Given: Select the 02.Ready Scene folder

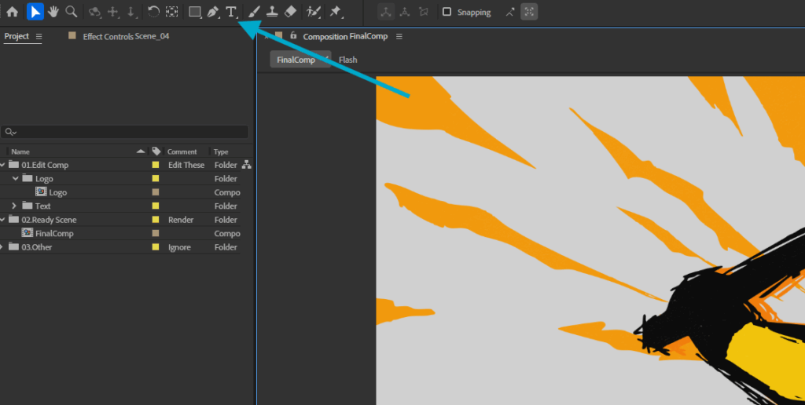Looking at the screenshot, I should coord(49,220).
